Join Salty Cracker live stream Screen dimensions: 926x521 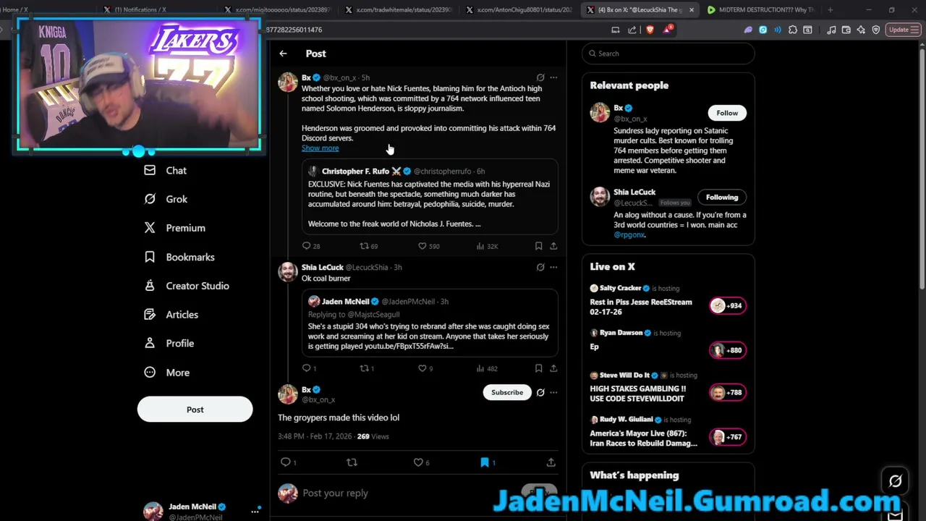pos(668,300)
